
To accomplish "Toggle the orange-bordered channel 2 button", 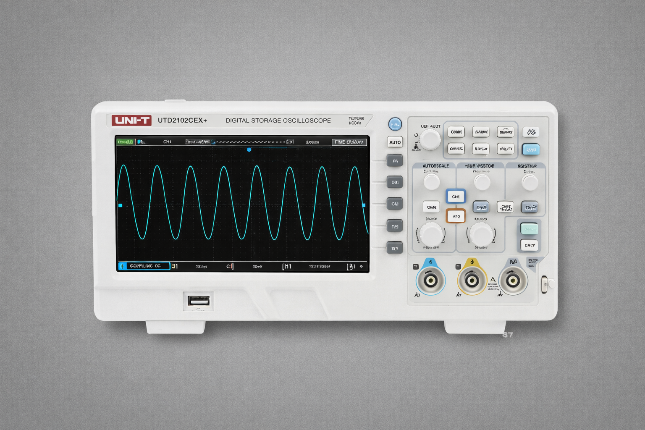I will [456, 217].
